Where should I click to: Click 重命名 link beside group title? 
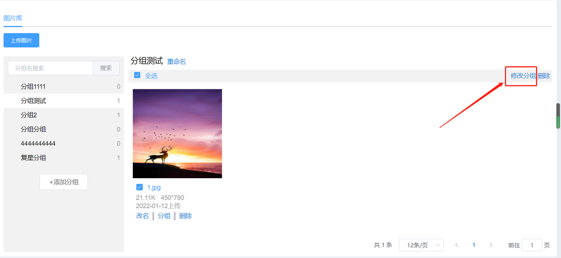pos(177,62)
